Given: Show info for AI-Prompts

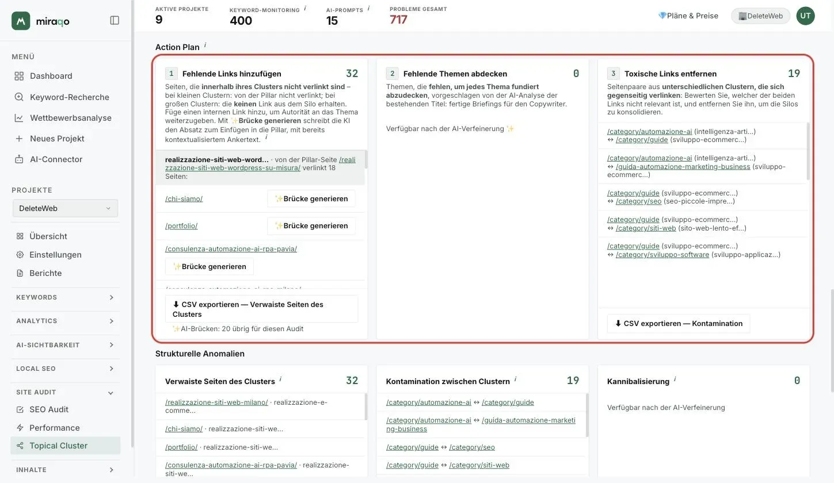Looking at the screenshot, I should [368, 9].
